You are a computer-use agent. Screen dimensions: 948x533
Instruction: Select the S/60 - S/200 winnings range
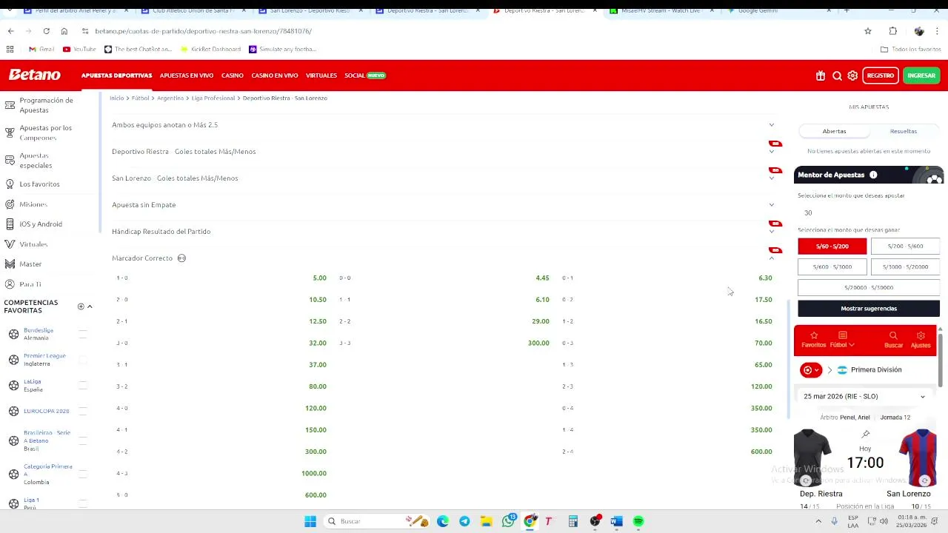[x=832, y=247]
